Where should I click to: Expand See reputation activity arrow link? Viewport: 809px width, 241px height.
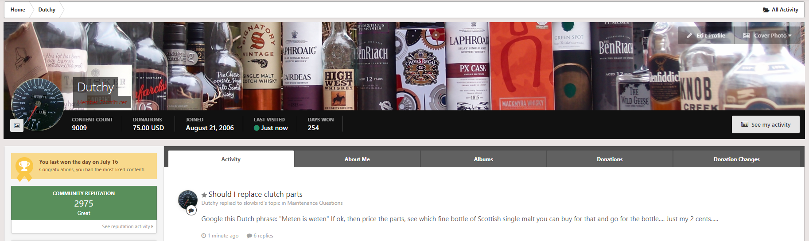pos(127,226)
